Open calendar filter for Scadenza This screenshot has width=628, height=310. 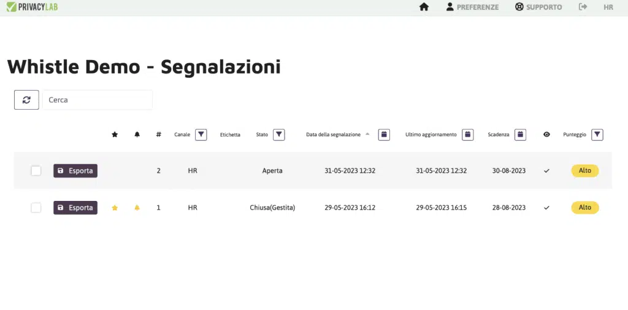[x=520, y=135]
